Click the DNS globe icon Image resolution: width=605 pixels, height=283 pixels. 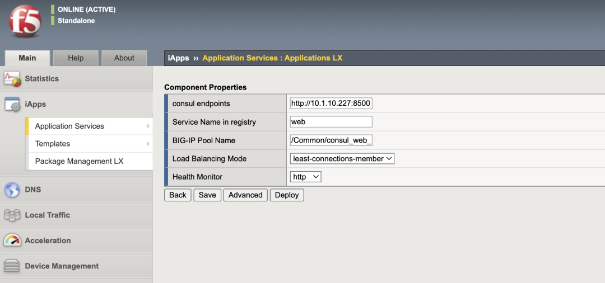click(x=12, y=190)
